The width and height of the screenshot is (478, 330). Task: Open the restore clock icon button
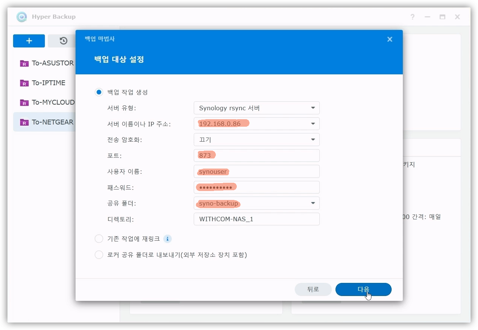pos(63,41)
